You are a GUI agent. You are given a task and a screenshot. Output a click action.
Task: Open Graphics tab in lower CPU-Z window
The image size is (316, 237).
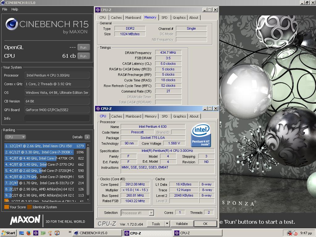pos(179,116)
